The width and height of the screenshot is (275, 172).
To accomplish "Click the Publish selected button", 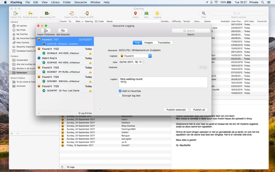I will point(176,110).
